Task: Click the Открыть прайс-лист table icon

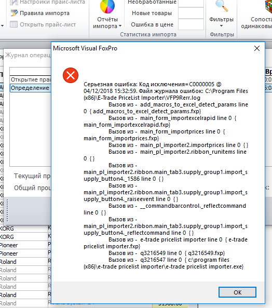Action: 13,24
